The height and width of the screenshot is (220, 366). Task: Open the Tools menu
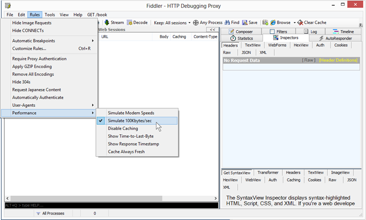50,15
